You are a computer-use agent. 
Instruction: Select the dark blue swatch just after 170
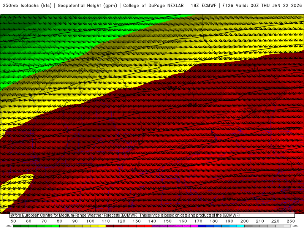pos(202,226)
